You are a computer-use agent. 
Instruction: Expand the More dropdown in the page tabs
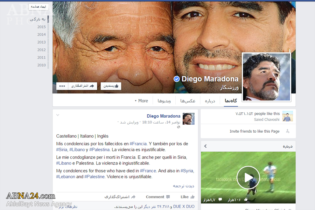click(x=141, y=101)
